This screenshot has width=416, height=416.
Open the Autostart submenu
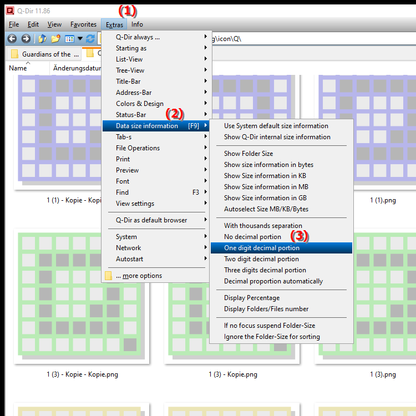(156, 259)
